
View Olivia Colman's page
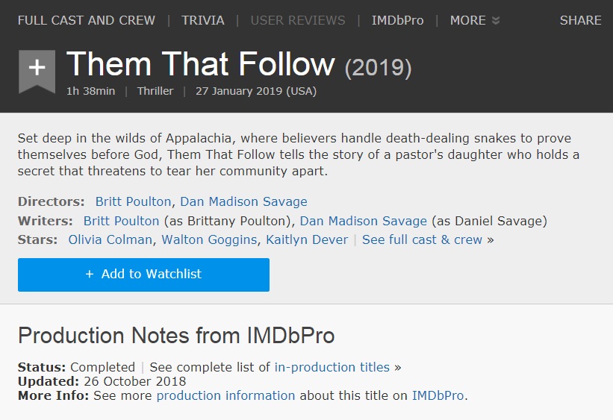click(x=110, y=239)
